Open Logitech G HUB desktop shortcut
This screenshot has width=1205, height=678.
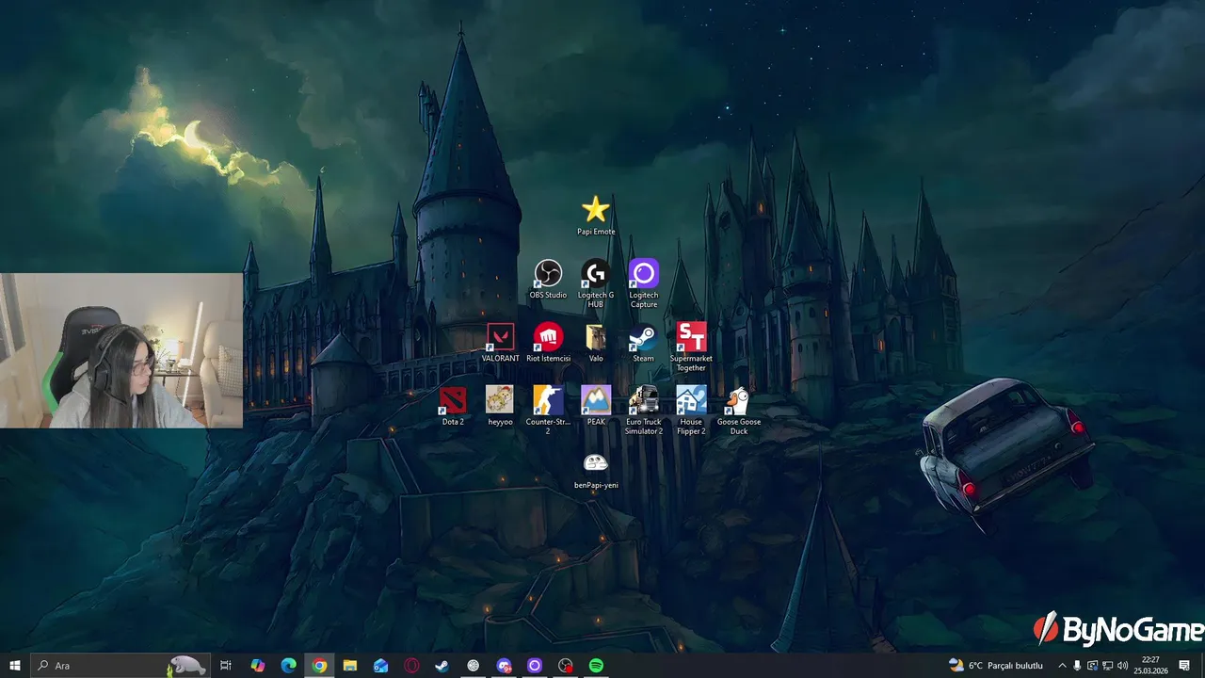596,283
